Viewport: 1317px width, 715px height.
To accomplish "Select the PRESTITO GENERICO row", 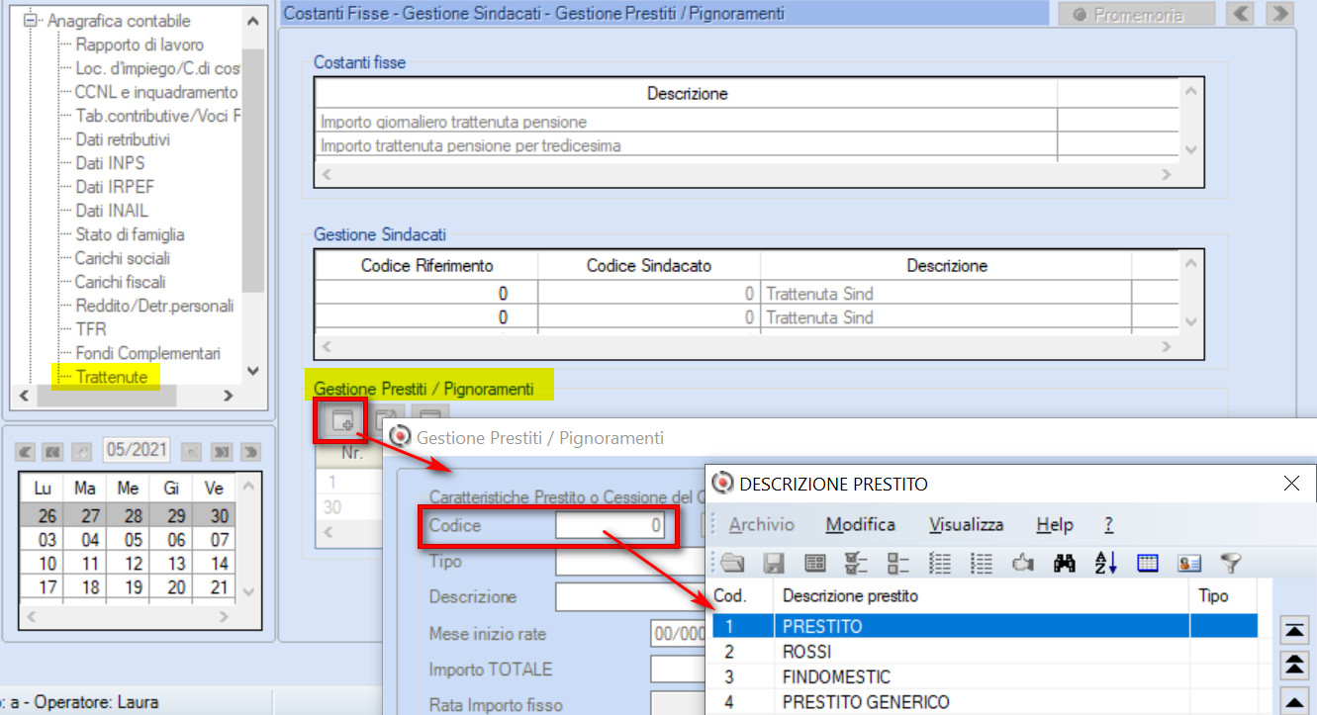I will [x=985, y=702].
